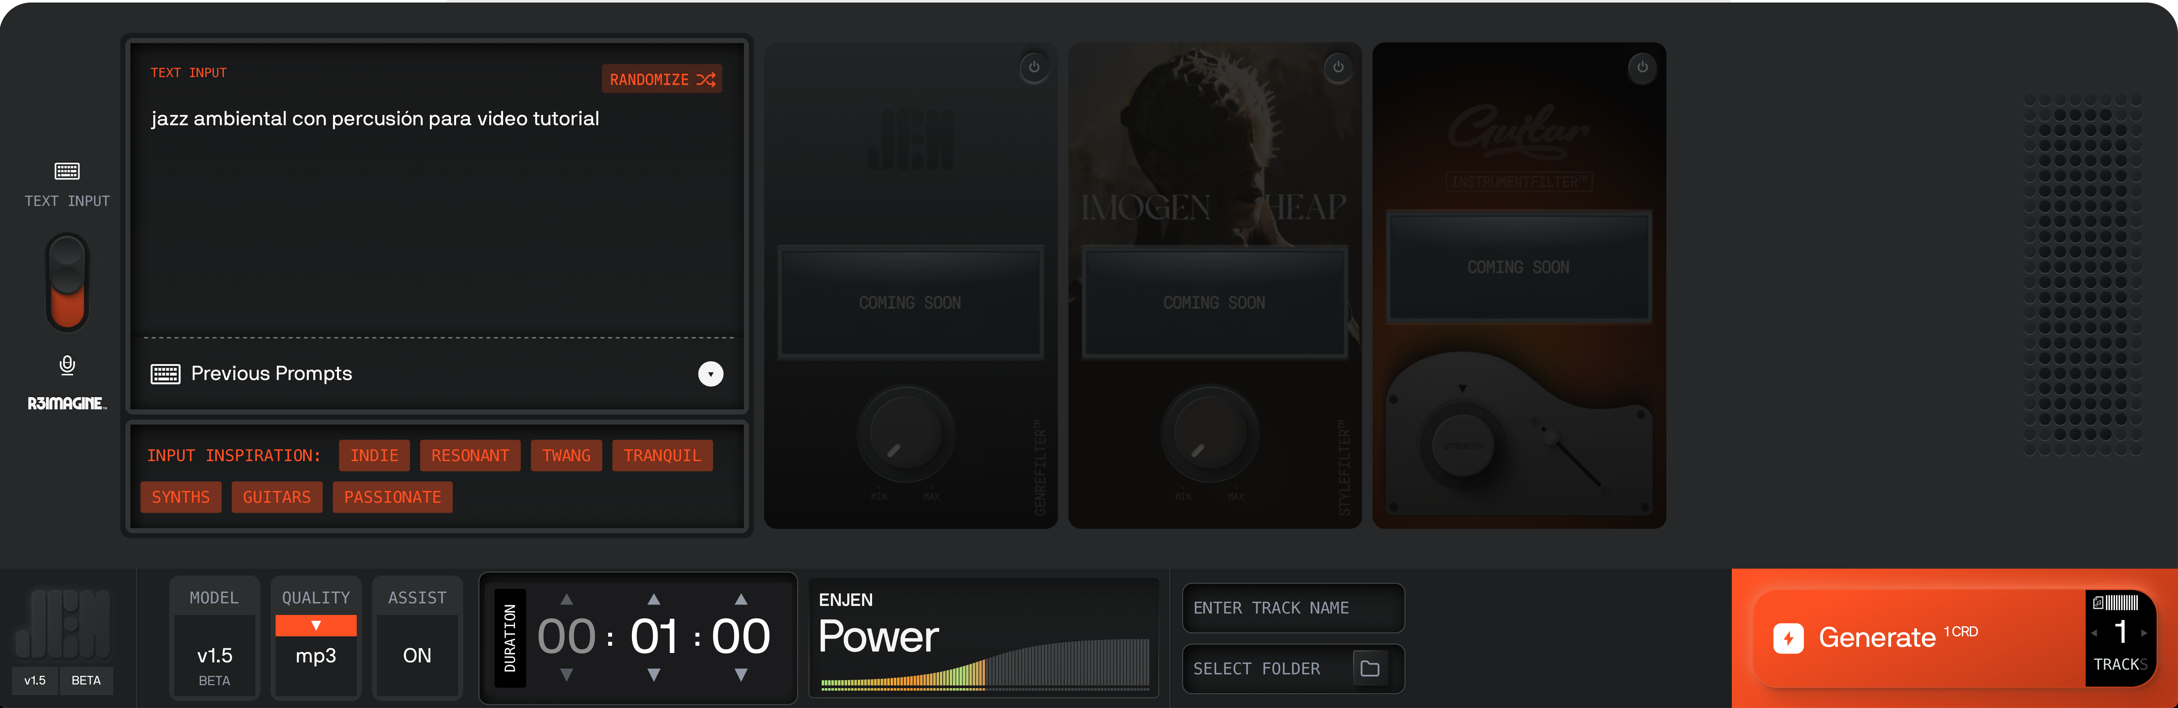Select the SYNTHS inspiration tag
The image size is (2178, 708).
point(181,497)
